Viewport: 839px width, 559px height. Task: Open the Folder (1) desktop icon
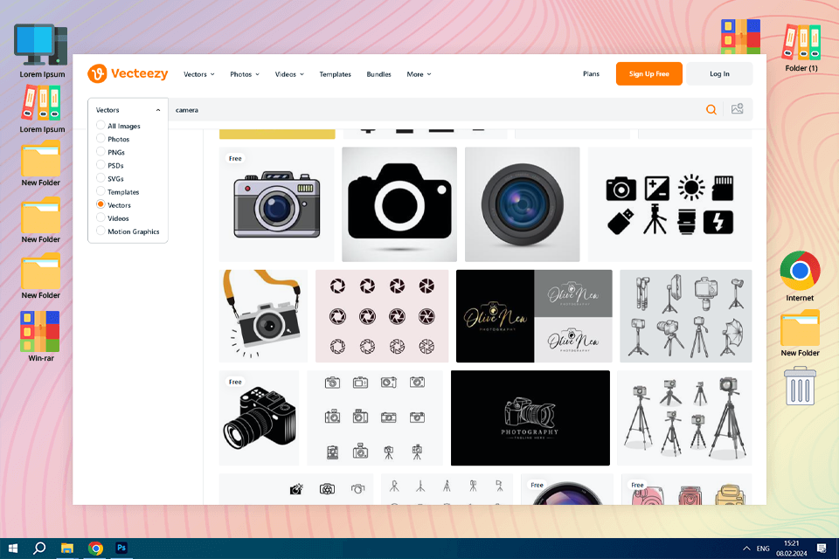[x=801, y=48]
